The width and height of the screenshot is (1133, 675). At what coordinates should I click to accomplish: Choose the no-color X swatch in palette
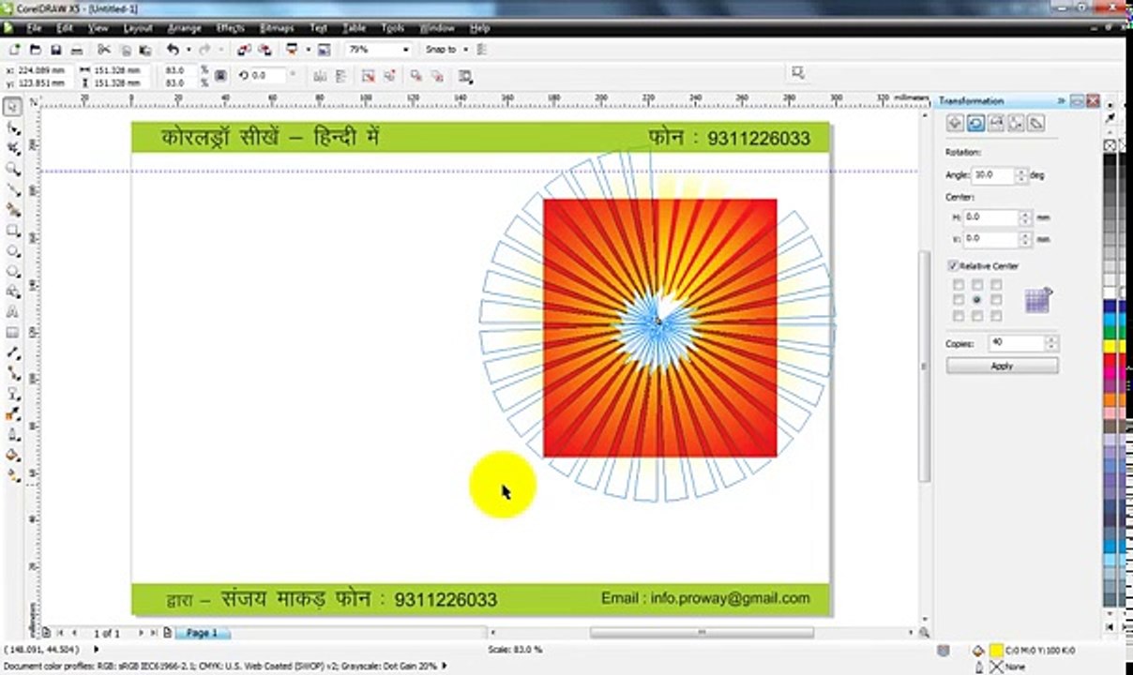pyautogui.click(x=1110, y=146)
